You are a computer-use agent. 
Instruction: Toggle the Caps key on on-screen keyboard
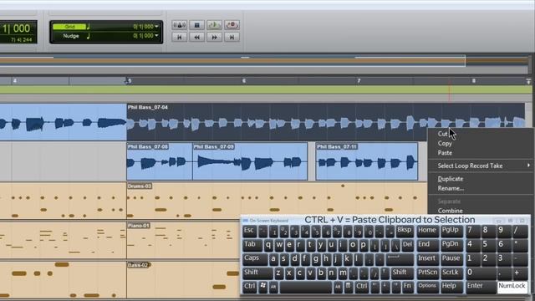point(255,259)
